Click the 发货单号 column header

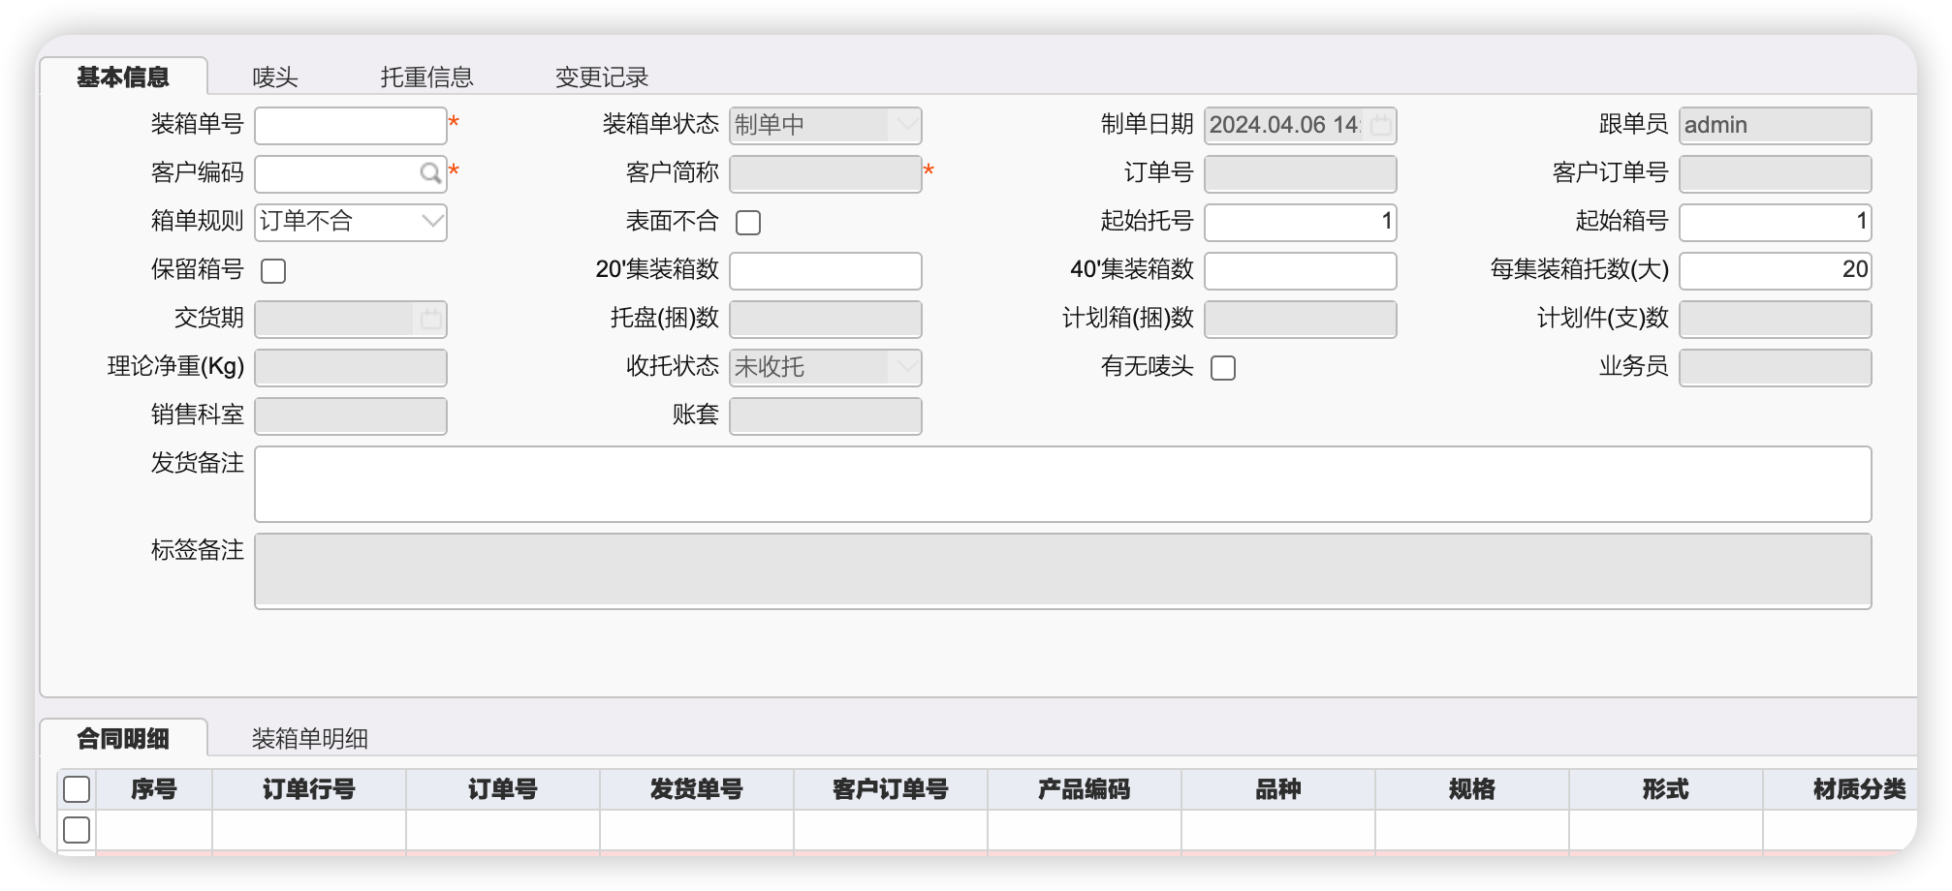click(697, 789)
